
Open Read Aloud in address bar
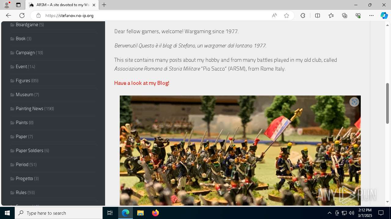click(x=274, y=16)
